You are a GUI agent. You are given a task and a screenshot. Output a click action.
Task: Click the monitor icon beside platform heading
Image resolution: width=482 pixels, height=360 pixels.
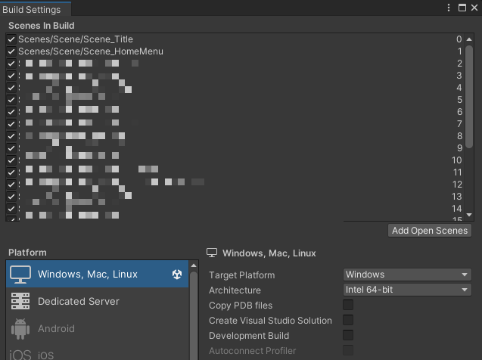(212, 253)
